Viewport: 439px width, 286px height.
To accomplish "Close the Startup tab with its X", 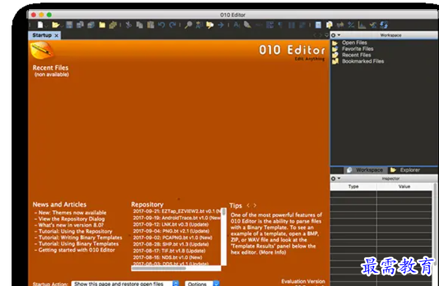I will 57,35.
